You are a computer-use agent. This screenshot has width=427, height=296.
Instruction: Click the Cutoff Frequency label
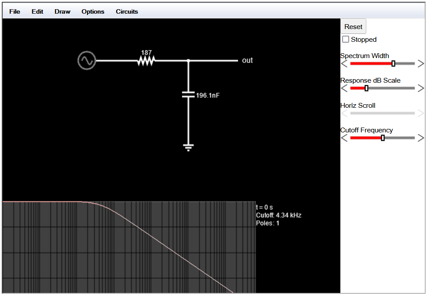pos(367,130)
